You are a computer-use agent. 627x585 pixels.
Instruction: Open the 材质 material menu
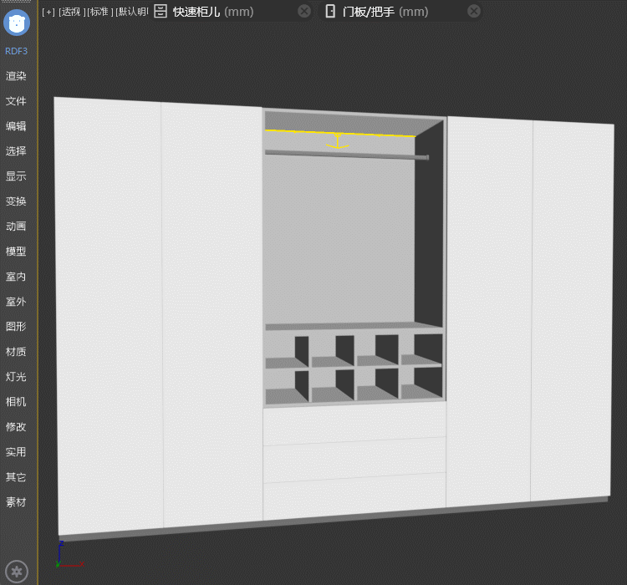16,352
